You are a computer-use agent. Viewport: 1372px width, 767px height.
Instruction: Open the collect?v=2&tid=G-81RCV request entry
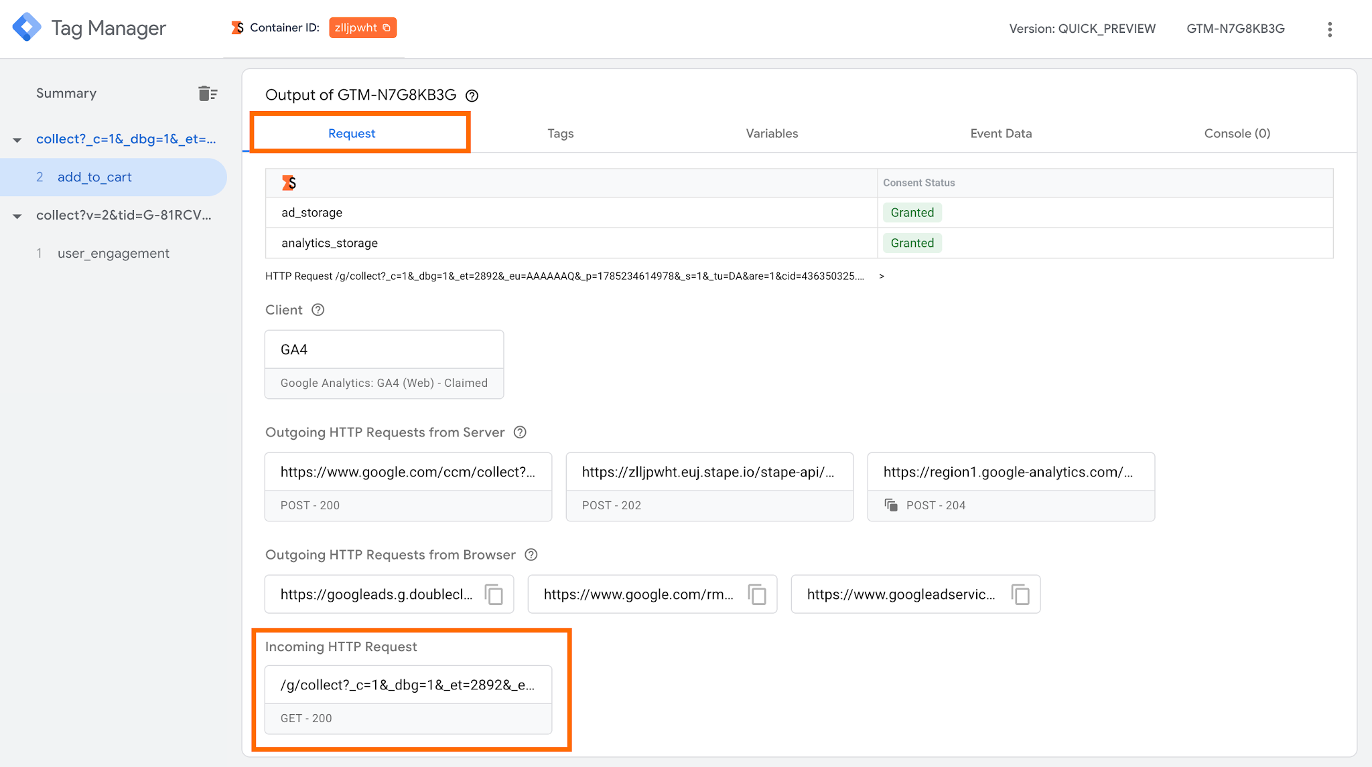pyautogui.click(x=124, y=216)
